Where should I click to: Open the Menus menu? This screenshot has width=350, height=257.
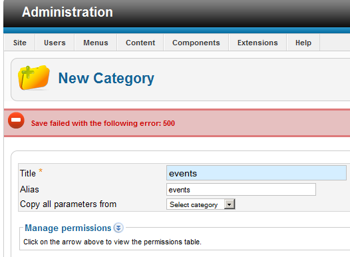96,43
